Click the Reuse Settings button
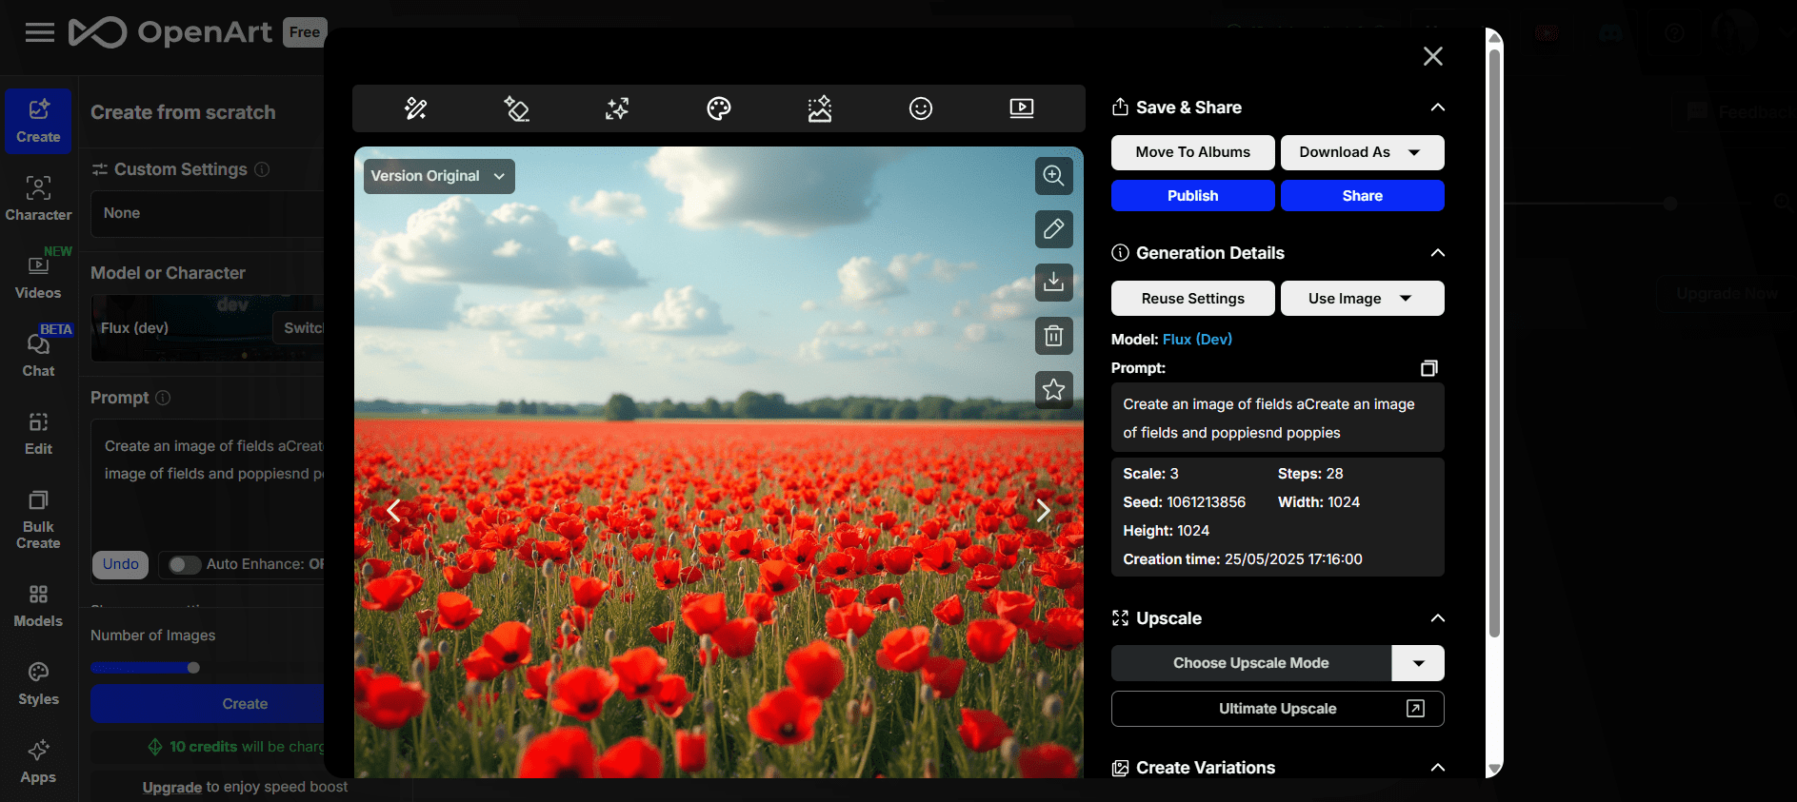Image resolution: width=1797 pixels, height=802 pixels. 1192,299
